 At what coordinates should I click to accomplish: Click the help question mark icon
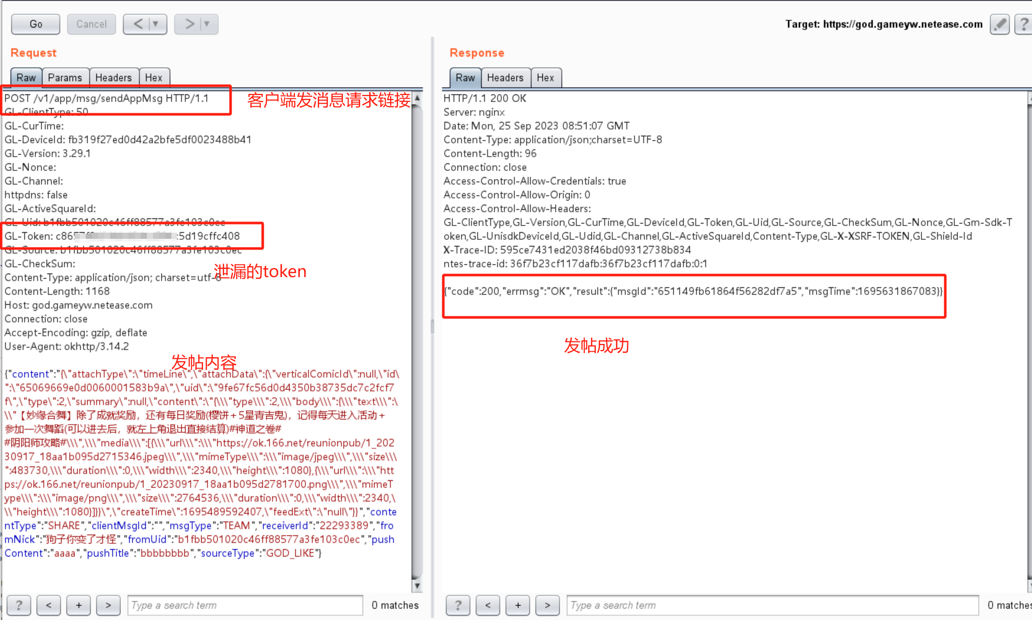(x=1024, y=24)
